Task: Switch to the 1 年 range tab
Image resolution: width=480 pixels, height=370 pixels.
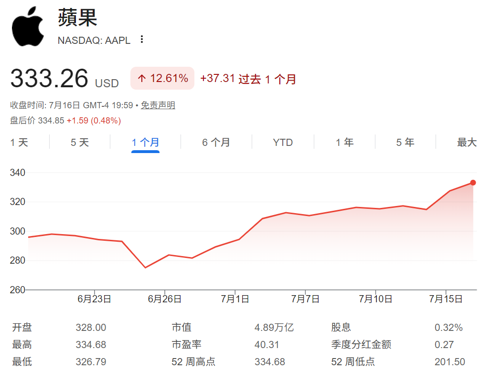Action: pos(344,143)
